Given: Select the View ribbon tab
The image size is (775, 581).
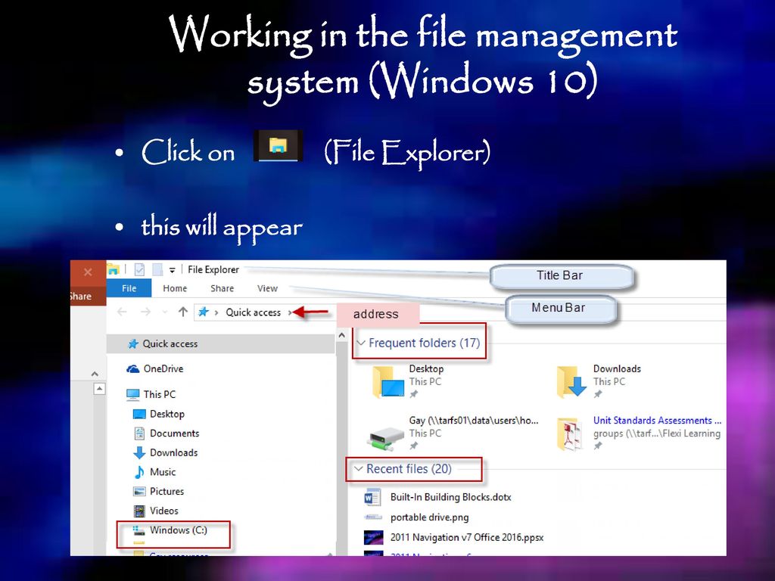Looking at the screenshot, I should pyautogui.click(x=267, y=288).
